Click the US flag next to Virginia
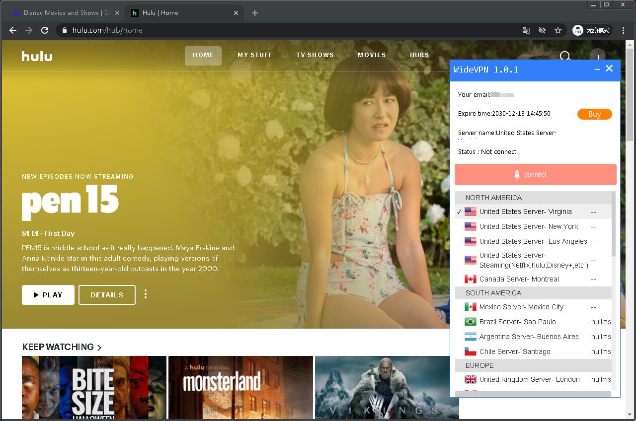Viewport: 636px width, 421px height. coord(470,211)
